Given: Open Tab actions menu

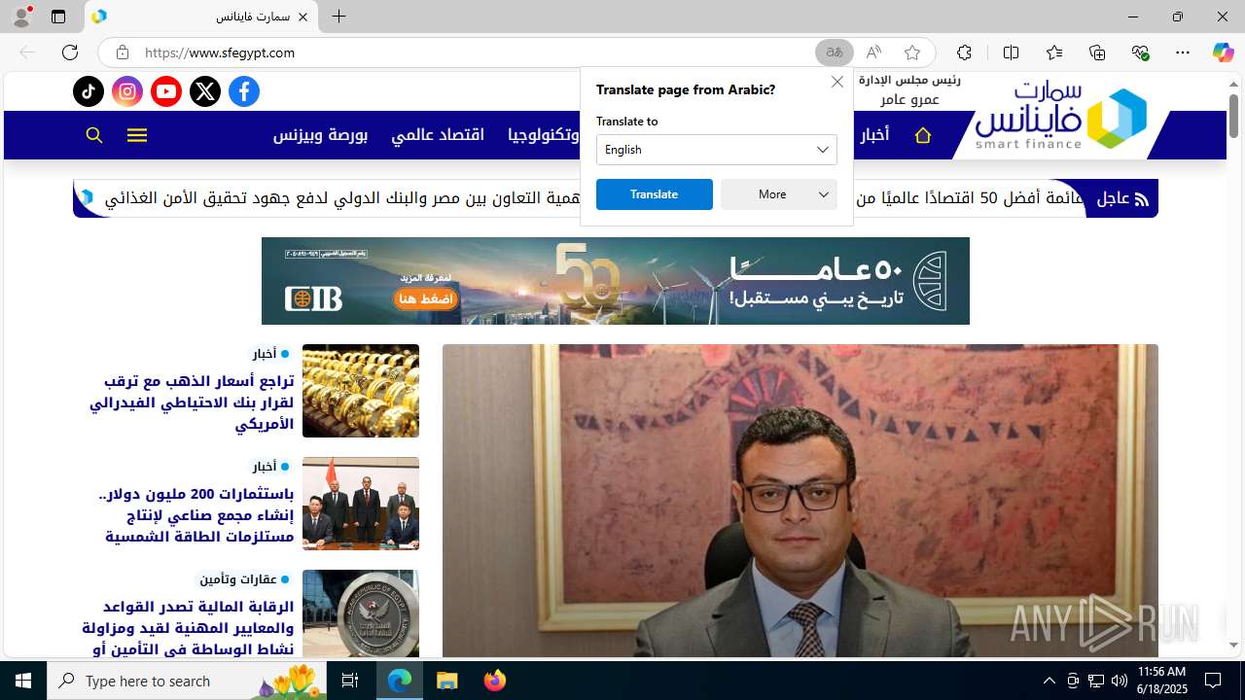Looking at the screenshot, I should pyautogui.click(x=58, y=17).
